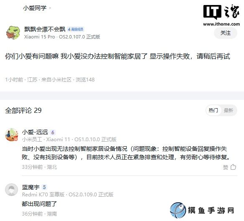Select 热门 comment sorting
The width and height of the screenshot is (244, 221).
click(x=213, y=110)
